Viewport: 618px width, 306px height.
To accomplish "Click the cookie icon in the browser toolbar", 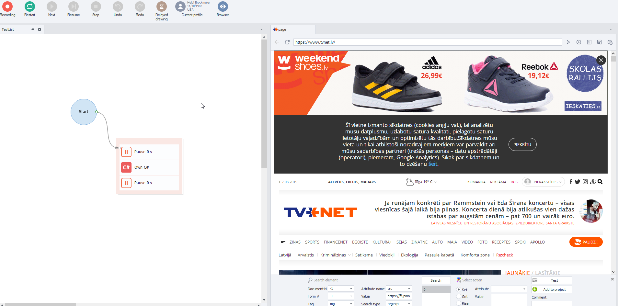I will (610, 42).
